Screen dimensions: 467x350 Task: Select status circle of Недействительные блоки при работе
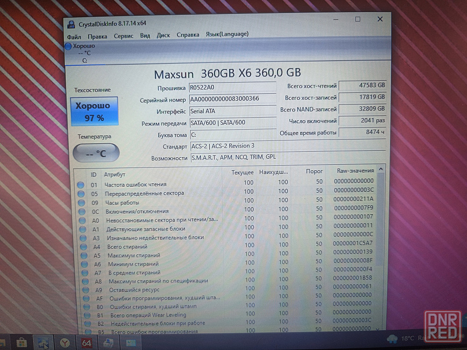point(88,323)
